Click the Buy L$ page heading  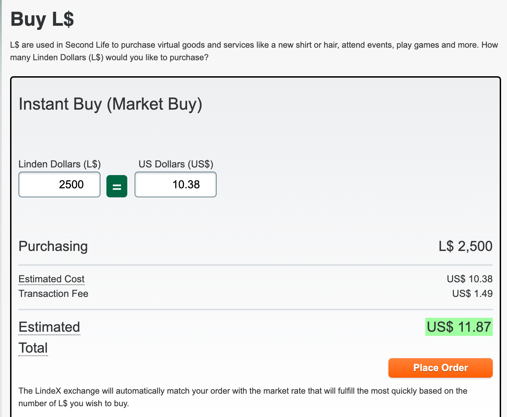(42, 19)
